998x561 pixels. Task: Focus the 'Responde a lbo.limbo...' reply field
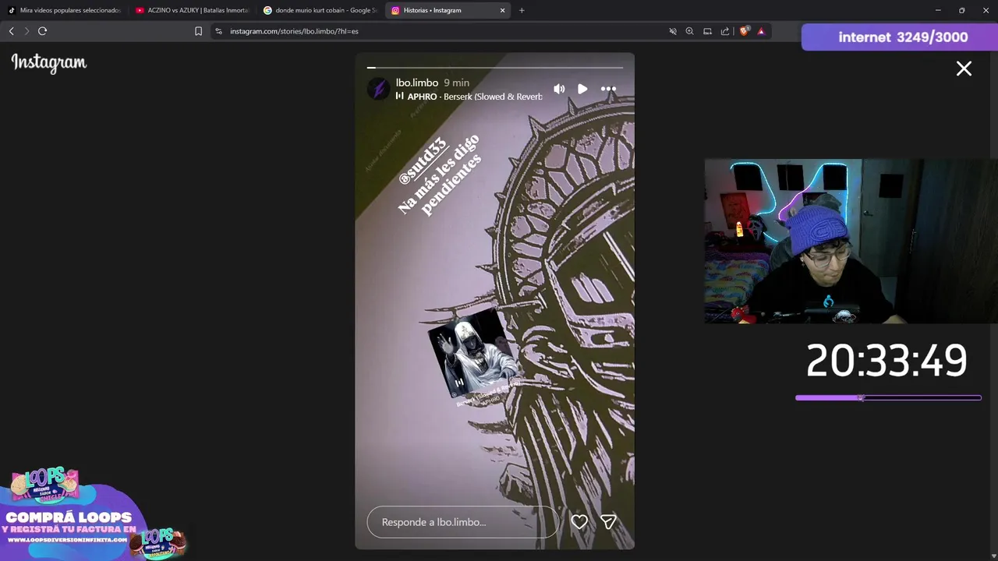(x=462, y=522)
